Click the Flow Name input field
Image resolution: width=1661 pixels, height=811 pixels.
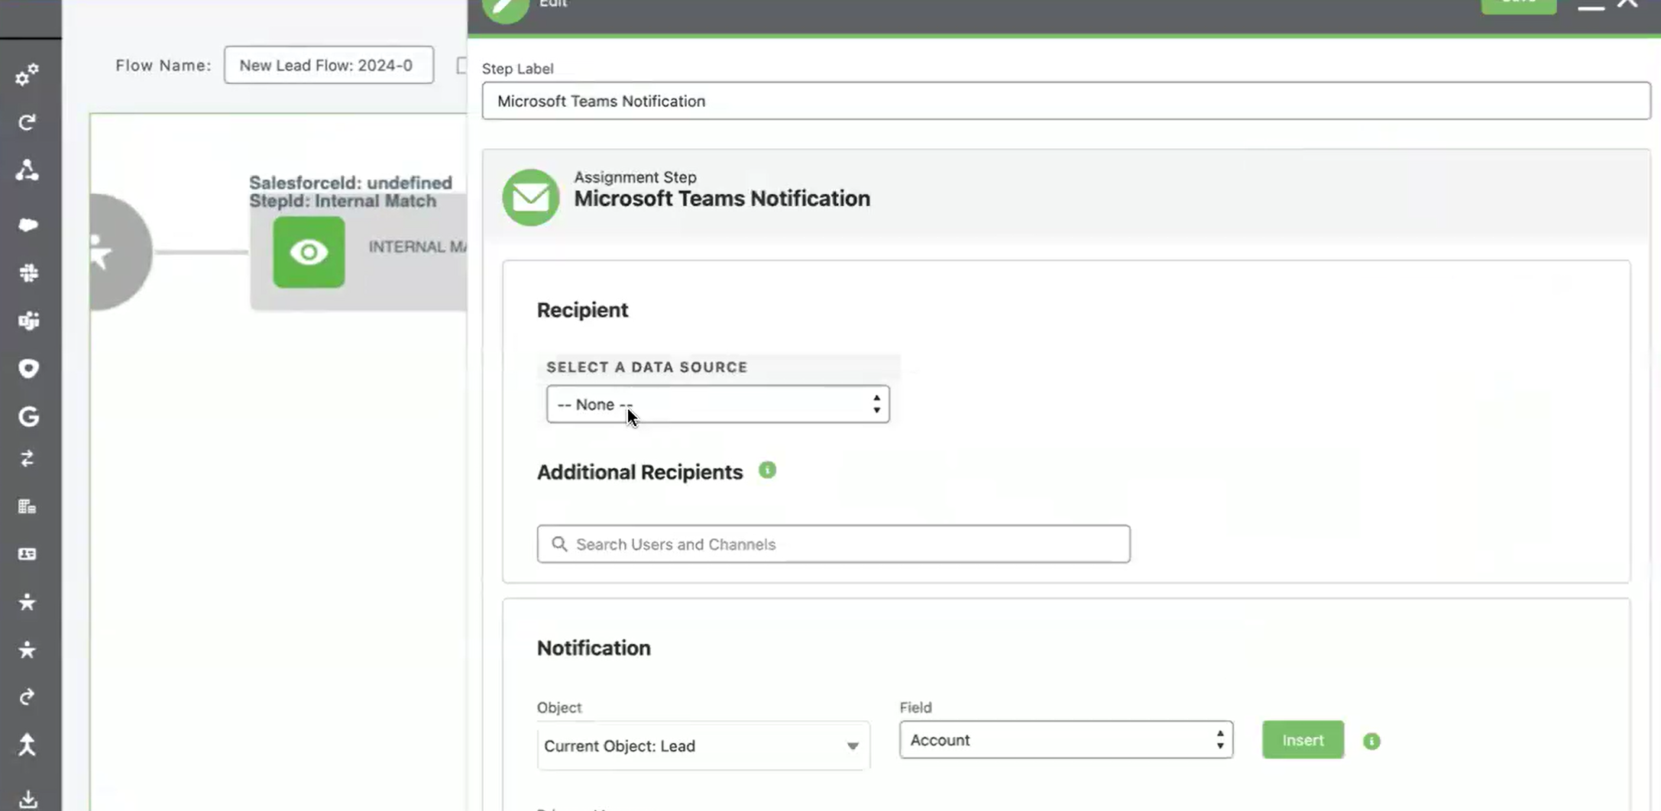pos(329,65)
